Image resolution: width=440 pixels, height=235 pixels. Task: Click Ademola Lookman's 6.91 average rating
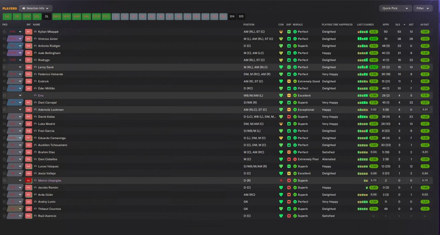(425, 110)
